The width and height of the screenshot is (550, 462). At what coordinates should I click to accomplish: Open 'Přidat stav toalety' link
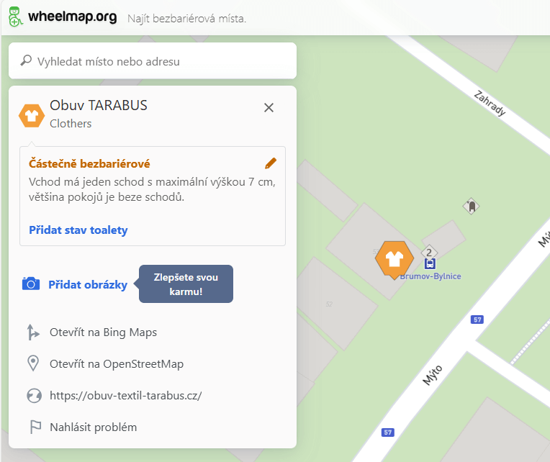(x=78, y=230)
